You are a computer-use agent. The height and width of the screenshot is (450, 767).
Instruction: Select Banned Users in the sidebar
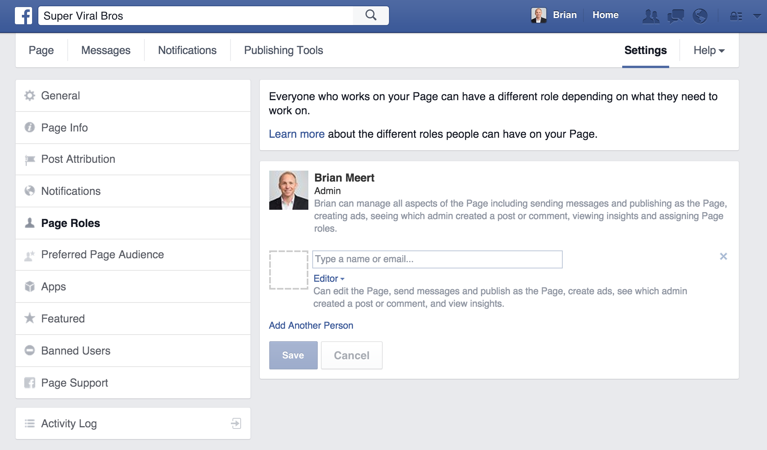click(x=133, y=351)
